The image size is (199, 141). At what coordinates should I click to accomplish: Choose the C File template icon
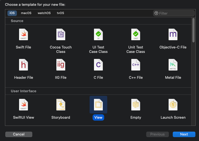[x=98, y=65]
